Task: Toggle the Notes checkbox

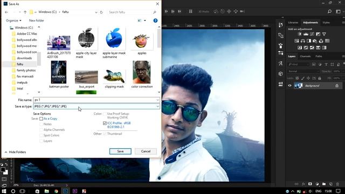Action: tap(41, 124)
